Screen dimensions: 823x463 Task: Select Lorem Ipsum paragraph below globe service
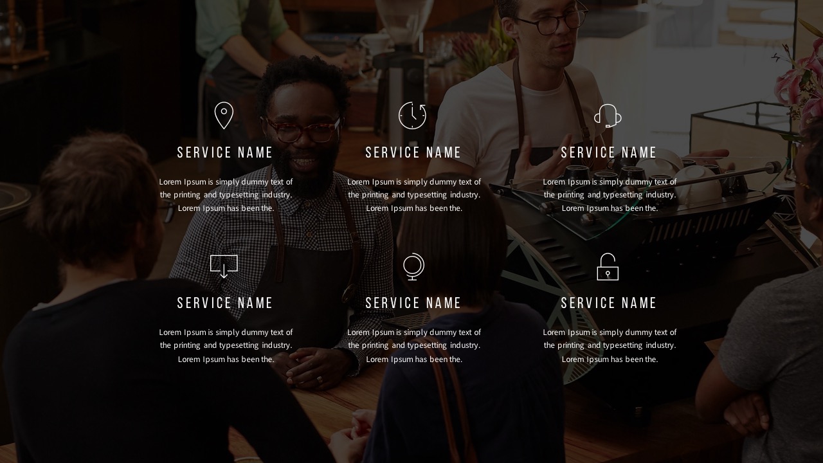click(414, 345)
